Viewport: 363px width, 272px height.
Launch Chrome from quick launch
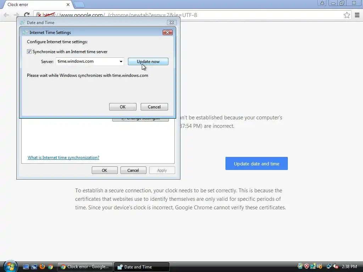click(50, 267)
